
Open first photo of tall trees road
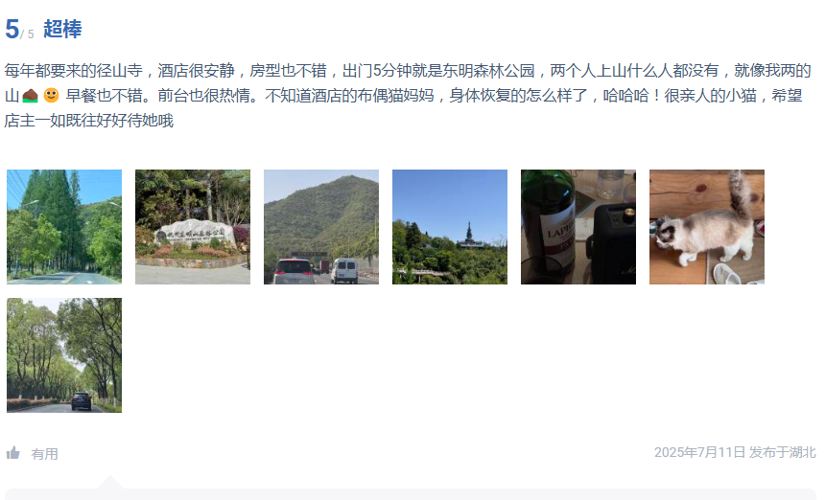(x=64, y=227)
